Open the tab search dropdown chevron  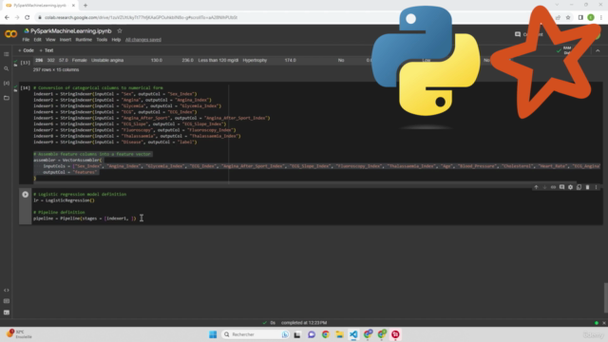[x=557, y=5]
